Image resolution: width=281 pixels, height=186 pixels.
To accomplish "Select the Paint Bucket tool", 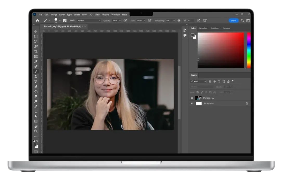I will [x=36, y=91].
